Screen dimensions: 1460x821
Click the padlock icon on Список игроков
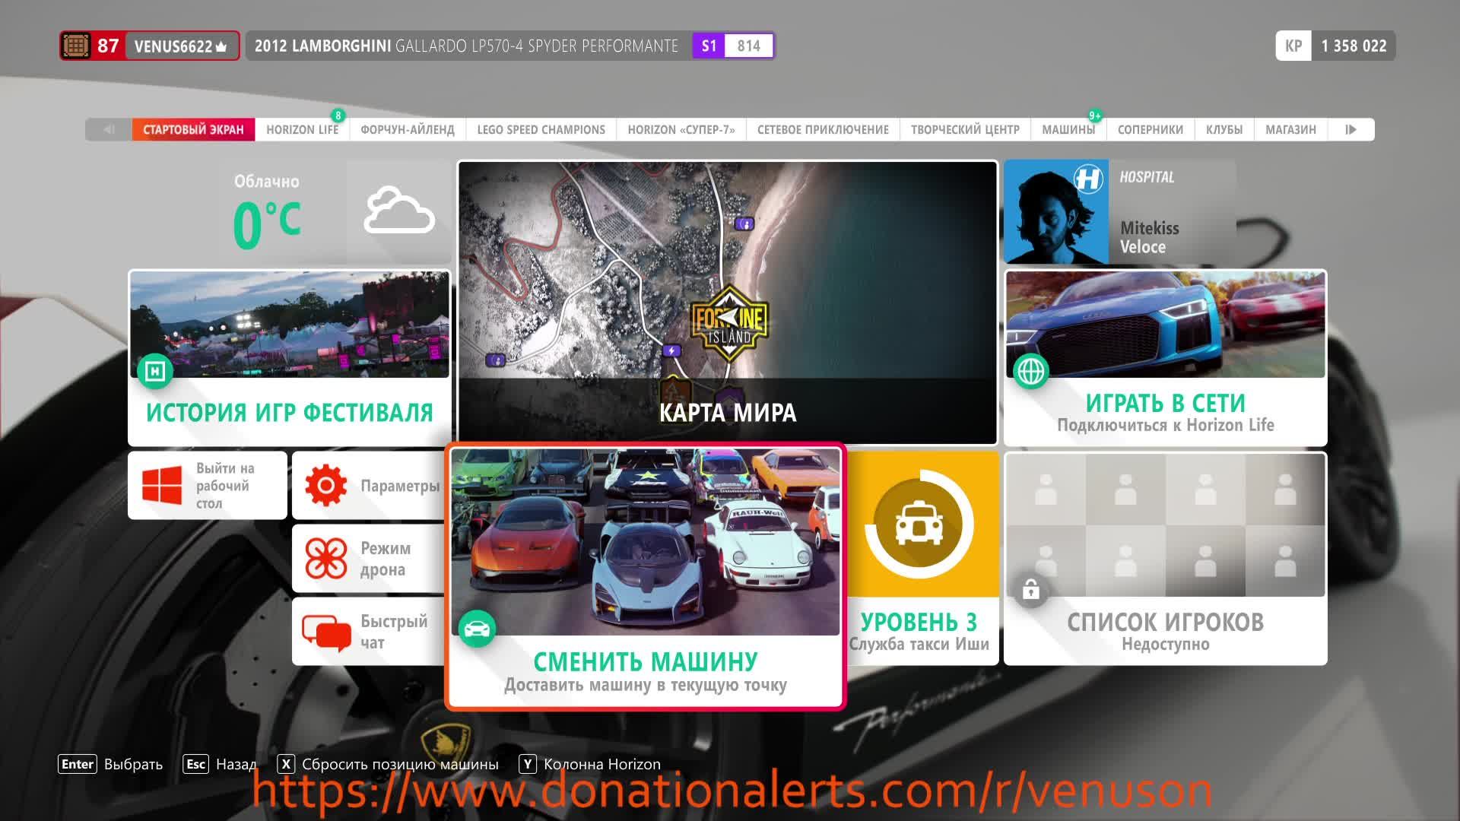pyautogui.click(x=1031, y=590)
